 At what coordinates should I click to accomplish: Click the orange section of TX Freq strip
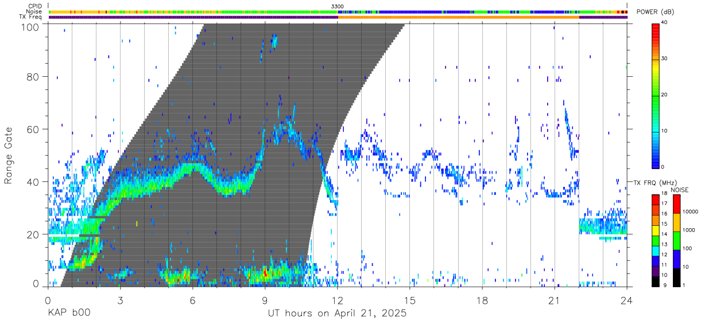458,17
